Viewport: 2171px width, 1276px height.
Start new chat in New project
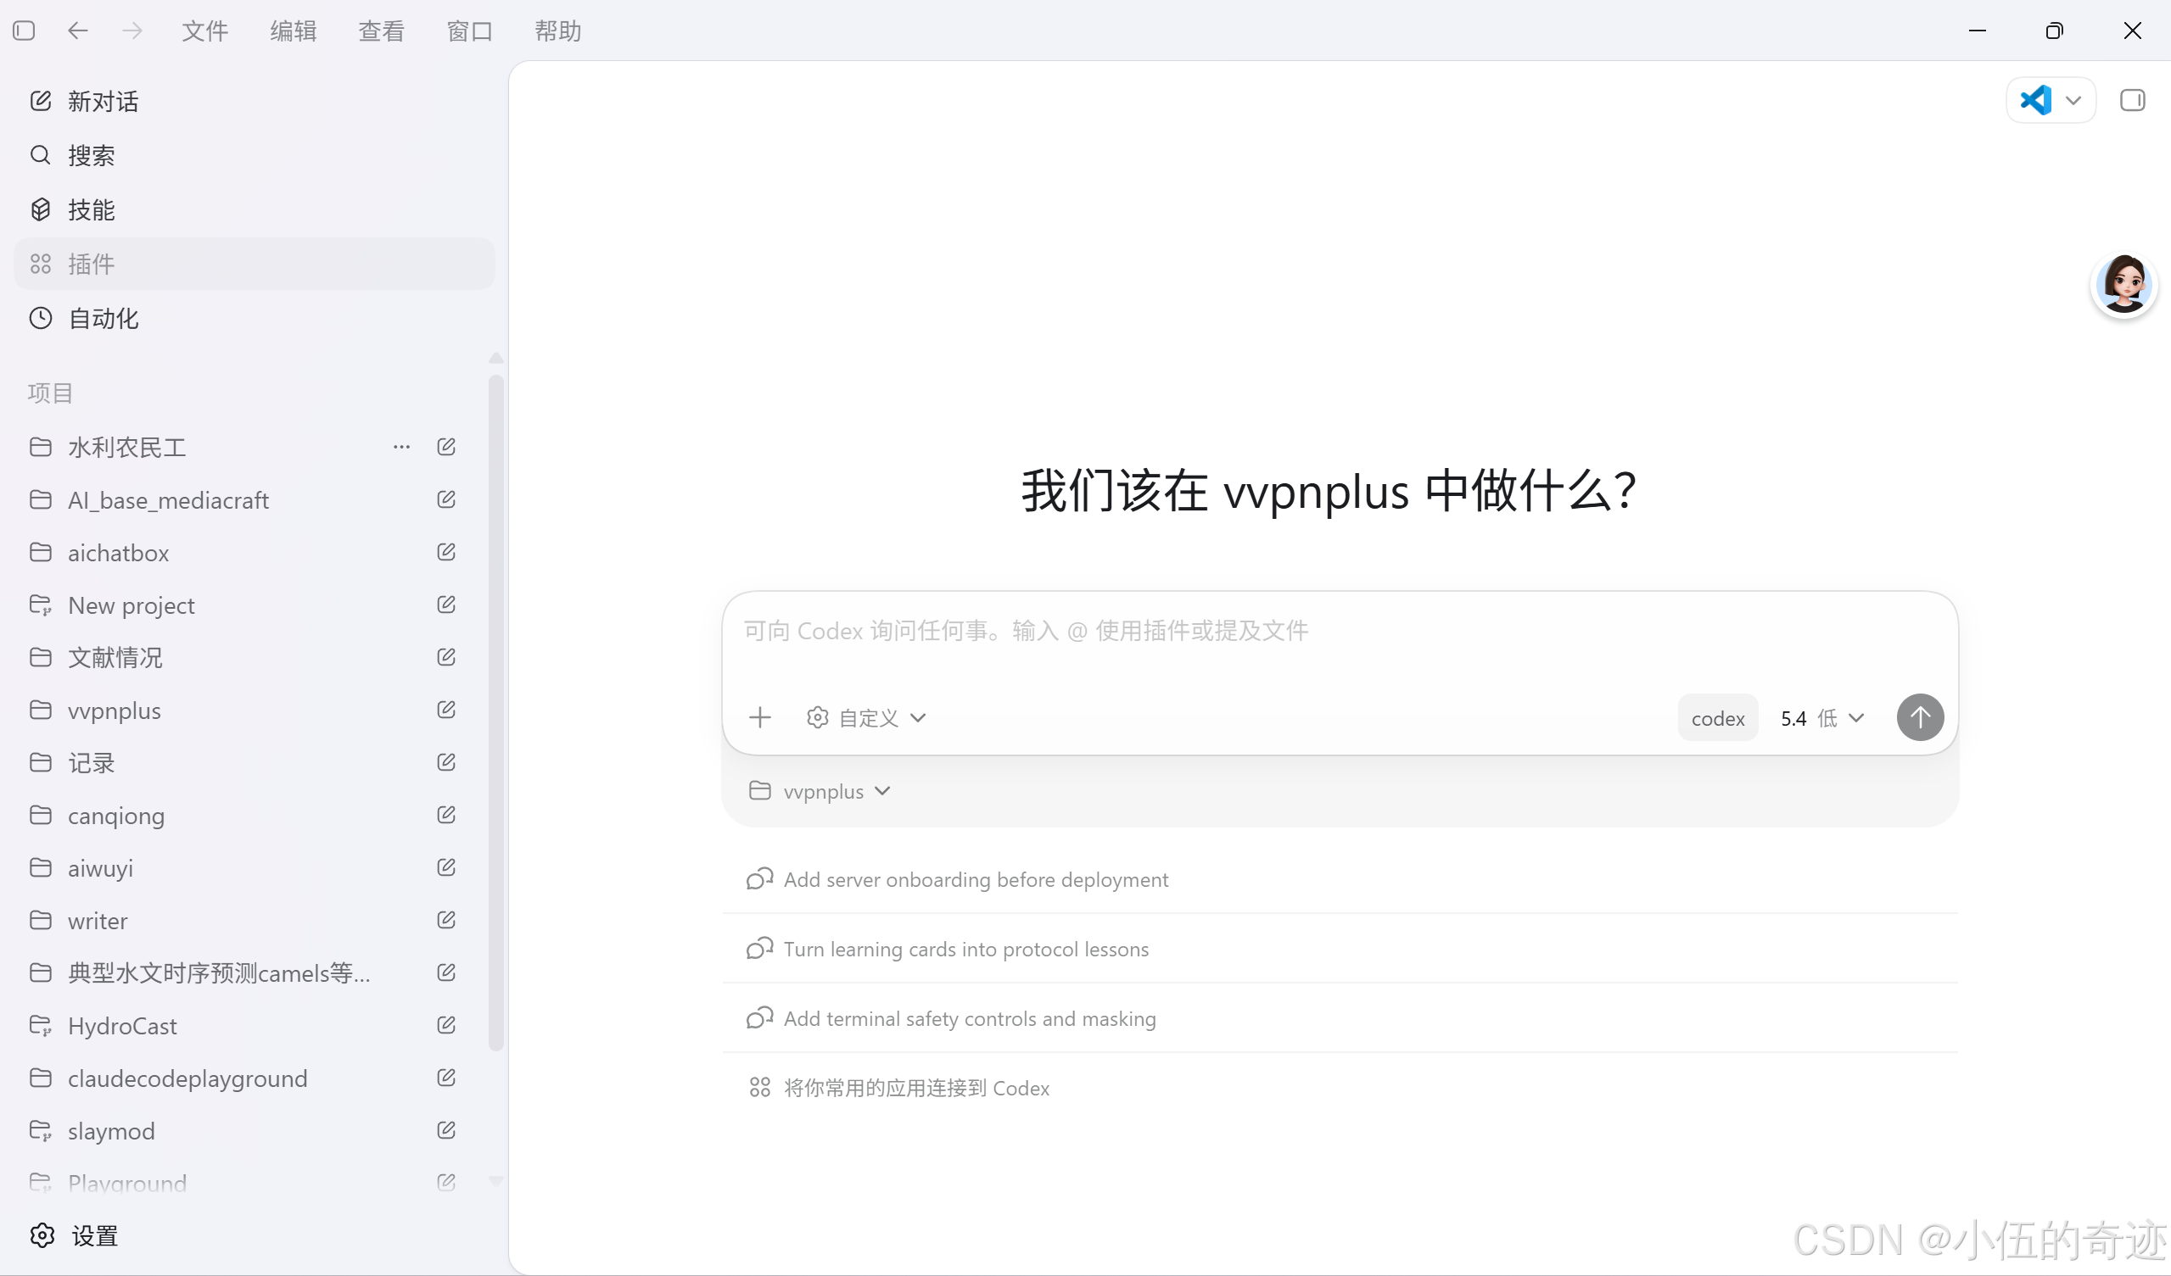click(x=446, y=605)
